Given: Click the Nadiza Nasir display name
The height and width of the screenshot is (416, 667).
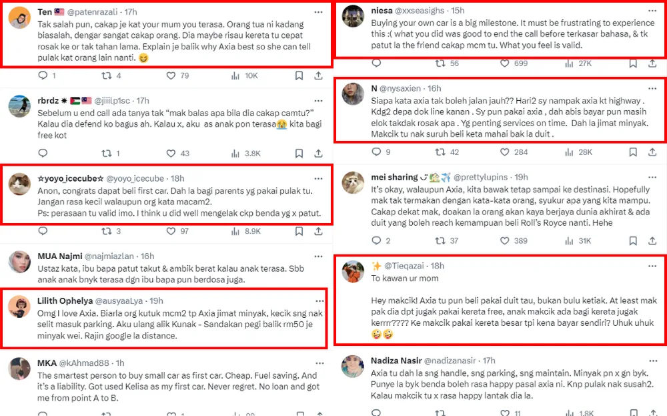Looking at the screenshot, I should point(394,361).
